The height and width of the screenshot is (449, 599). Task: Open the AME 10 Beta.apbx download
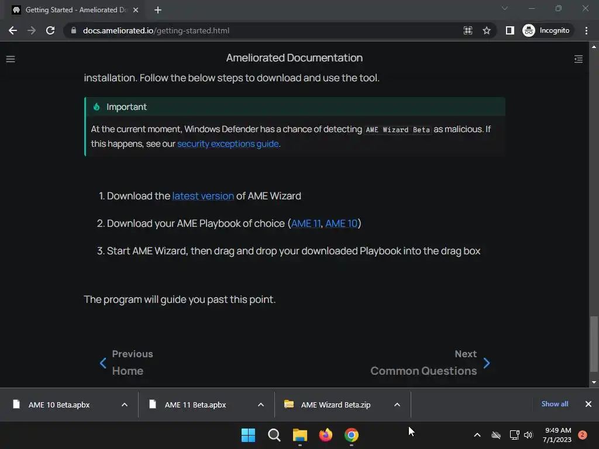pyautogui.click(x=59, y=405)
